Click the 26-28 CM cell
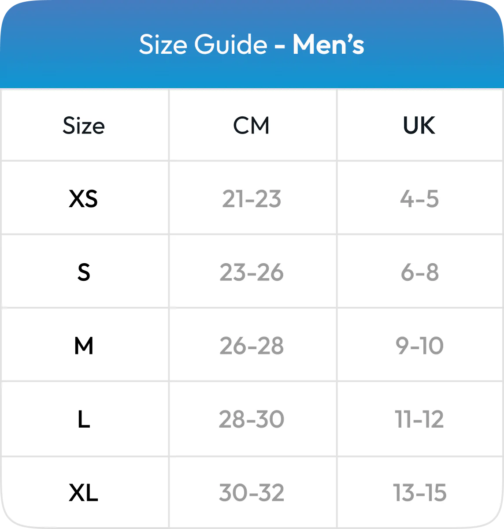Viewport: 504px width, 529px height. point(252,346)
